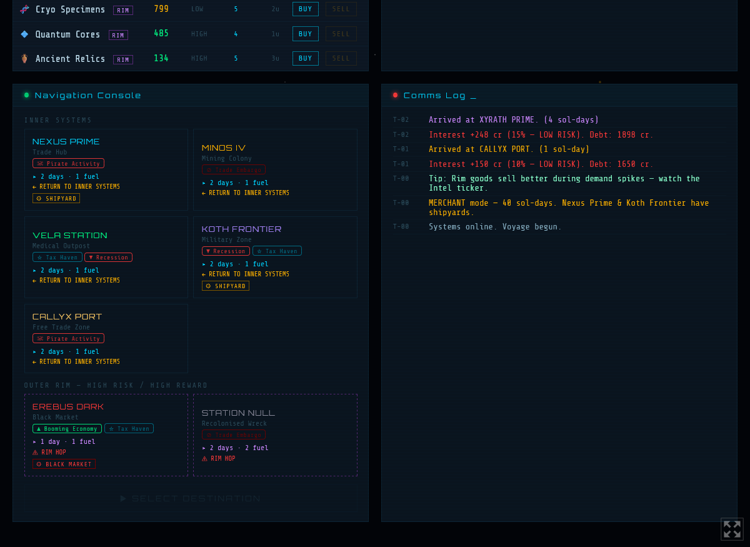Click Callyx Port's 'Return to Inner Systems' link

(x=76, y=362)
